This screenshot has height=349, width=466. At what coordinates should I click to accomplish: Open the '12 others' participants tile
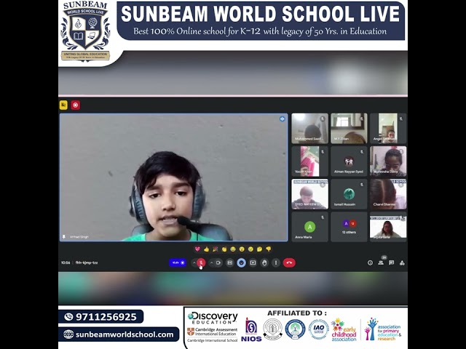point(349,227)
